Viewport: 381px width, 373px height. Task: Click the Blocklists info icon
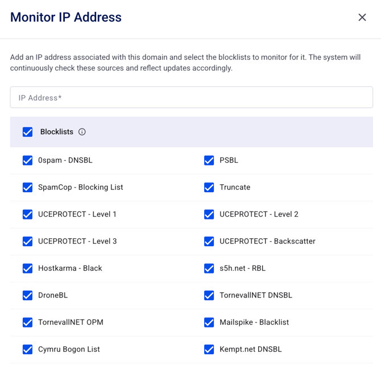tap(82, 132)
